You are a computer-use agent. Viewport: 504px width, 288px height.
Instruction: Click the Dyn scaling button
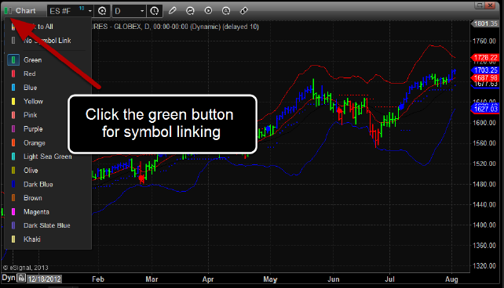pyautogui.click(x=9, y=277)
